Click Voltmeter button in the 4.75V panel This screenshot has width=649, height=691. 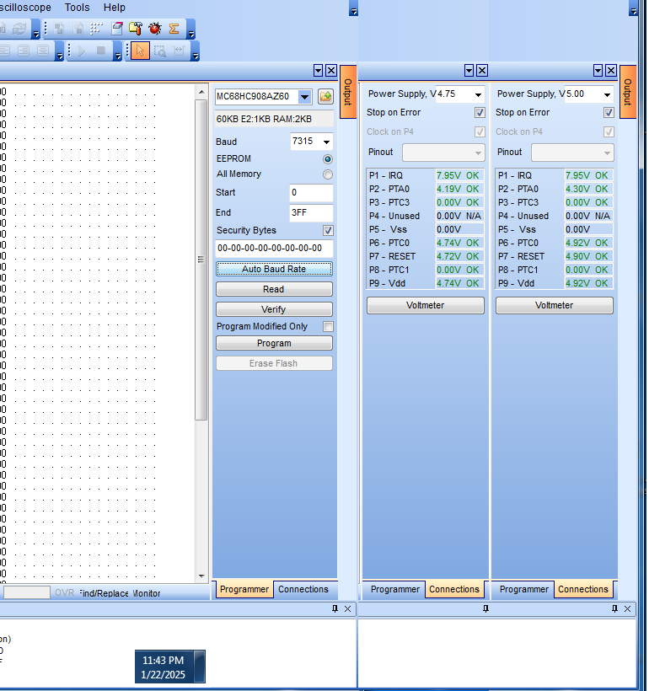coord(426,305)
